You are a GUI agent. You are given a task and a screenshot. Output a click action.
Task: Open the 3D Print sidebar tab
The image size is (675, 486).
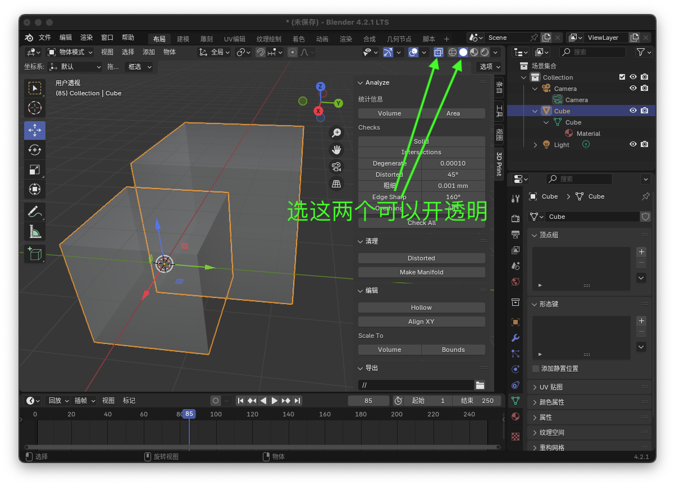tap(499, 163)
